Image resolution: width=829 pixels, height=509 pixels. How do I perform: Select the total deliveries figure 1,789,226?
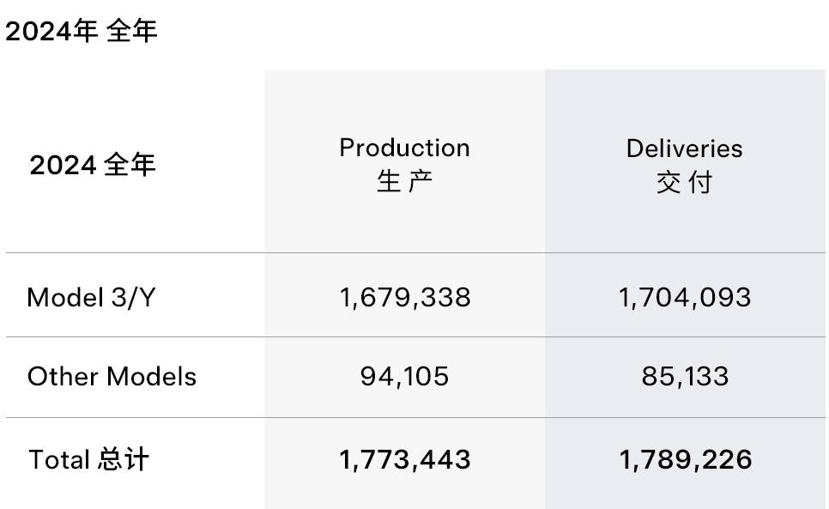pos(685,459)
